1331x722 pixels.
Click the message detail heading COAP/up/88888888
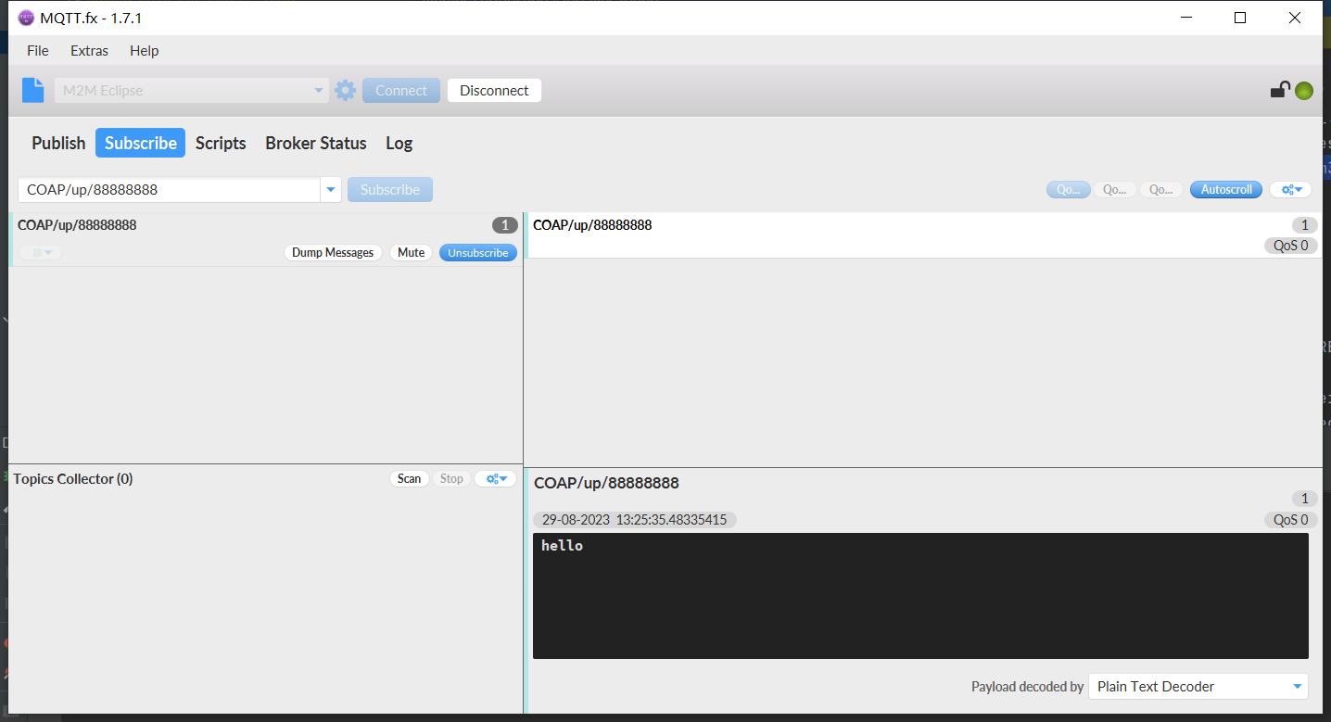point(606,483)
